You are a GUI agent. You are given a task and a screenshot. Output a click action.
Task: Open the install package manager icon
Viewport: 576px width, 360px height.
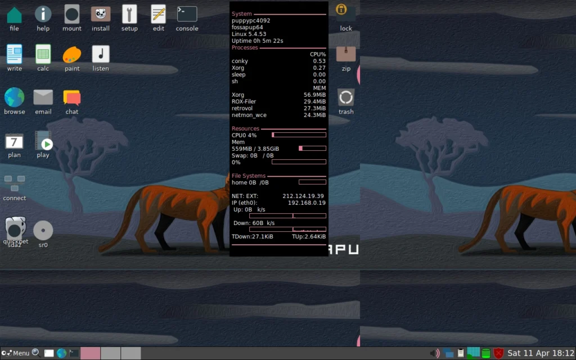click(x=101, y=19)
